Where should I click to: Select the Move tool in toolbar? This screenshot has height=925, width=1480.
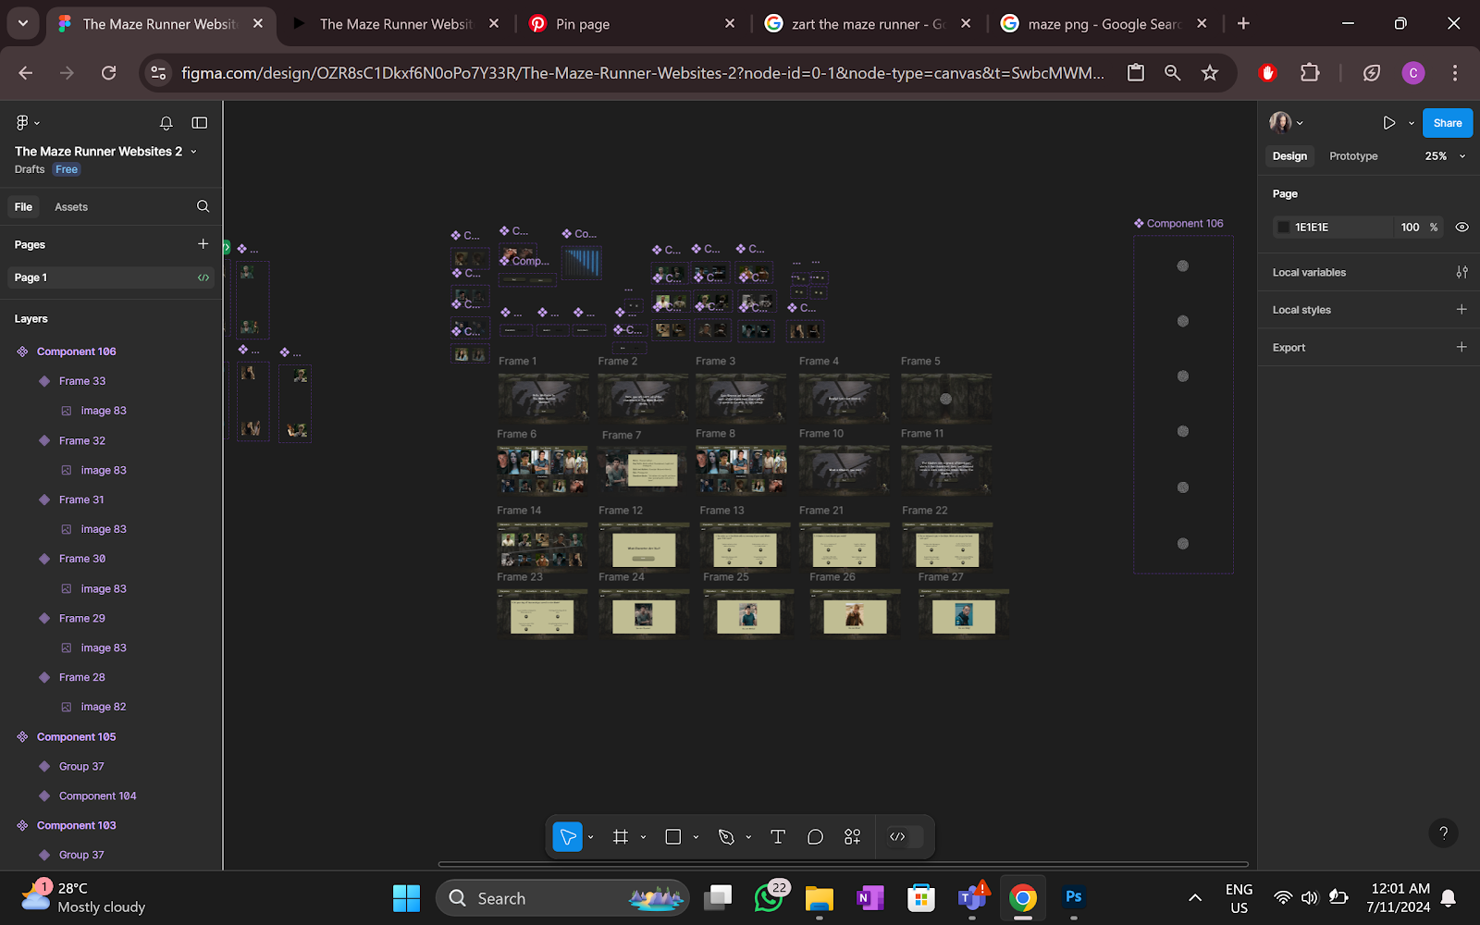coord(567,837)
